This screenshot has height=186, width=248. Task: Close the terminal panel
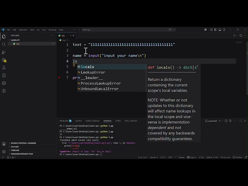click(x=245, y=121)
